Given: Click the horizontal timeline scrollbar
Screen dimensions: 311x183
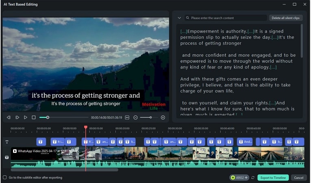Looking at the screenshot, I should pyautogui.click(x=65, y=170).
